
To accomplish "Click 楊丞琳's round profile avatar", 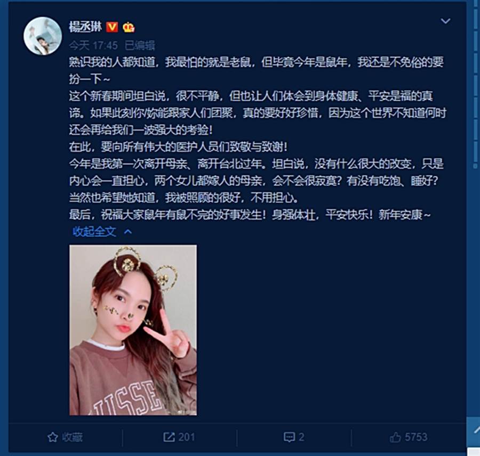I will pyautogui.click(x=43, y=36).
